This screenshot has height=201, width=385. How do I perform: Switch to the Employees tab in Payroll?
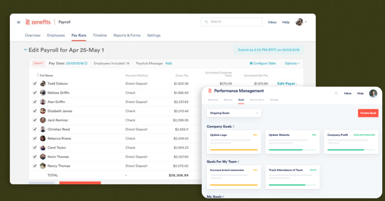click(56, 36)
